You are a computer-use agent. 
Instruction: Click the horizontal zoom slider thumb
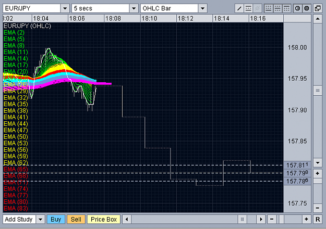click(x=281, y=219)
